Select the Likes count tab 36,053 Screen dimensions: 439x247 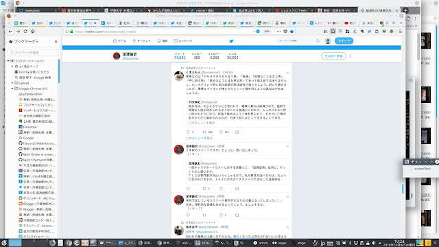(x=233, y=56)
